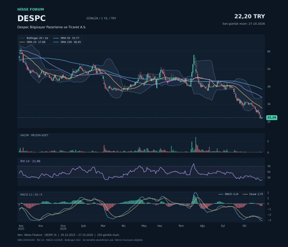
Task: Click the Eyl month axis label
Action: click(223, 226)
